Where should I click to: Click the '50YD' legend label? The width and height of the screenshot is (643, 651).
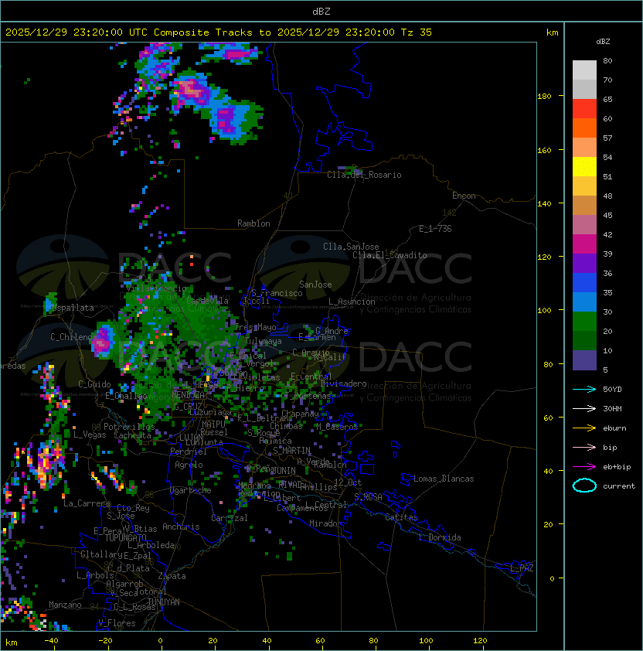[612, 390]
